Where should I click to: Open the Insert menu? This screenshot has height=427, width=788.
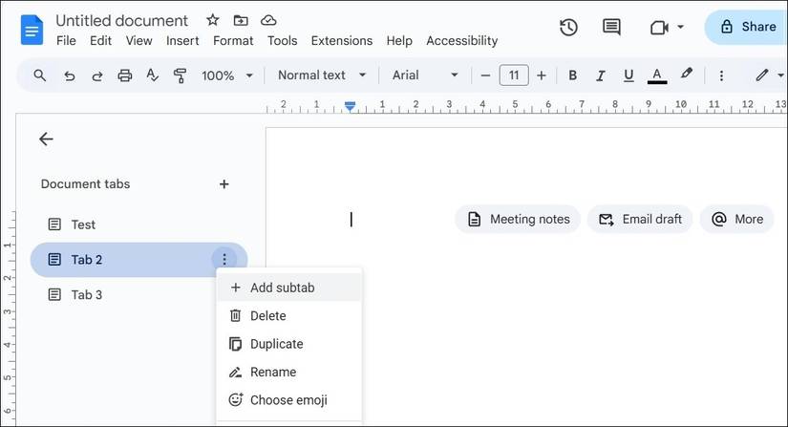pos(182,41)
